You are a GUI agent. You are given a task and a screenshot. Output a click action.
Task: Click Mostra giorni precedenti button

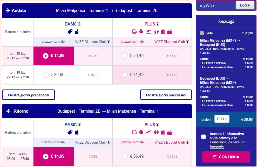pos(29,95)
